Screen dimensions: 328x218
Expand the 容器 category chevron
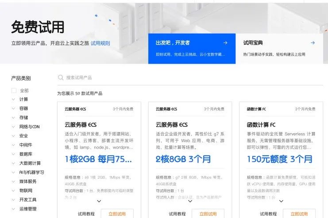coord(13,108)
